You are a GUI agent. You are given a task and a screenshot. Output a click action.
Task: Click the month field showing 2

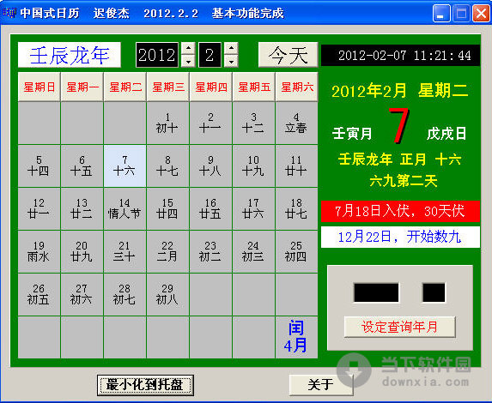click(210, 55)
